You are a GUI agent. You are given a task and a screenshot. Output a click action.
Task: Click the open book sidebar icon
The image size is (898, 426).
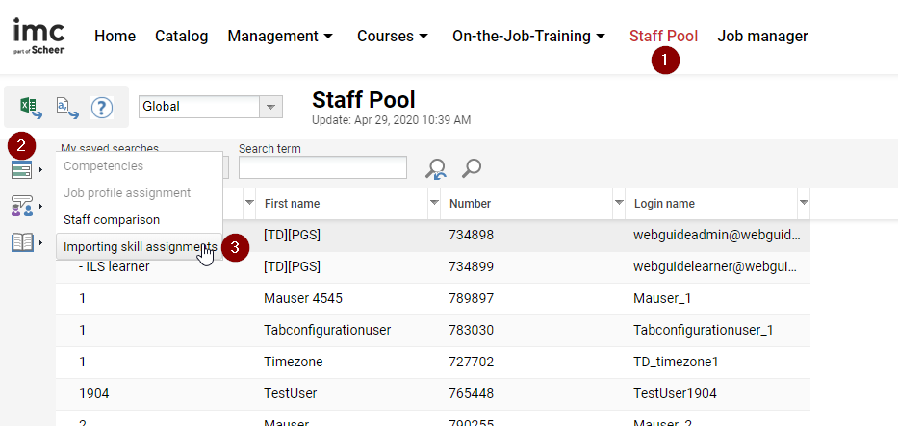[22, 242]
